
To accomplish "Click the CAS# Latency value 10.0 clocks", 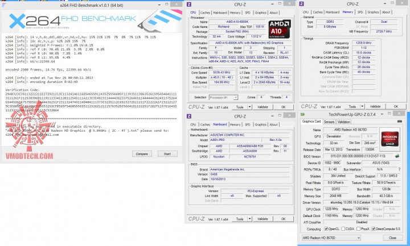I will [363, 52].
